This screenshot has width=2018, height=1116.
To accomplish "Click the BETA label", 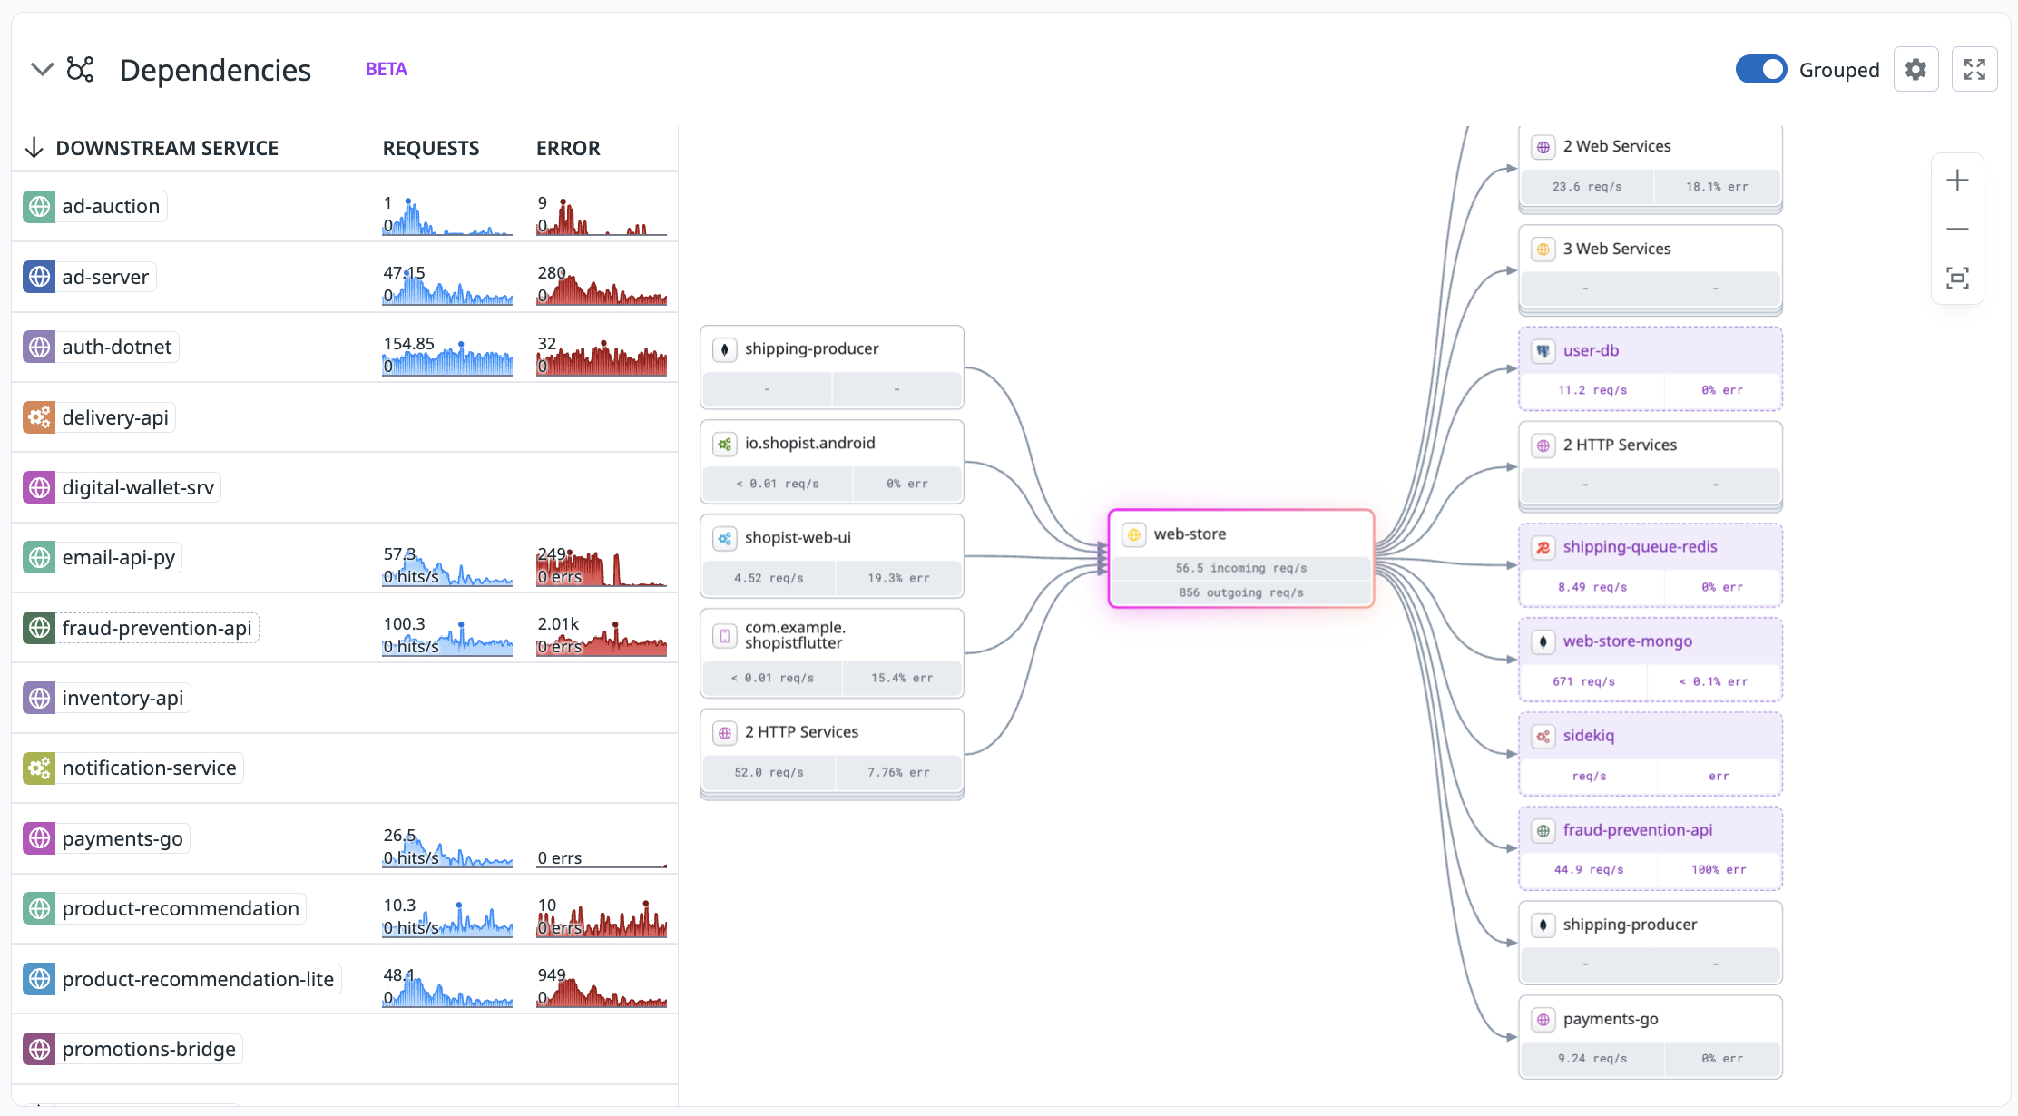I will pos(387,70).
